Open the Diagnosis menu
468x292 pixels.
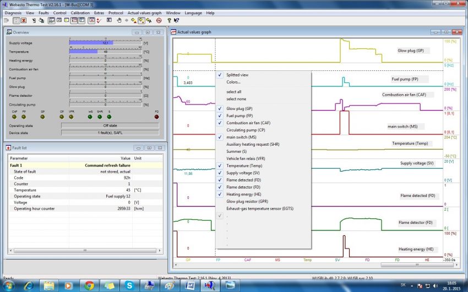point(13,12)
